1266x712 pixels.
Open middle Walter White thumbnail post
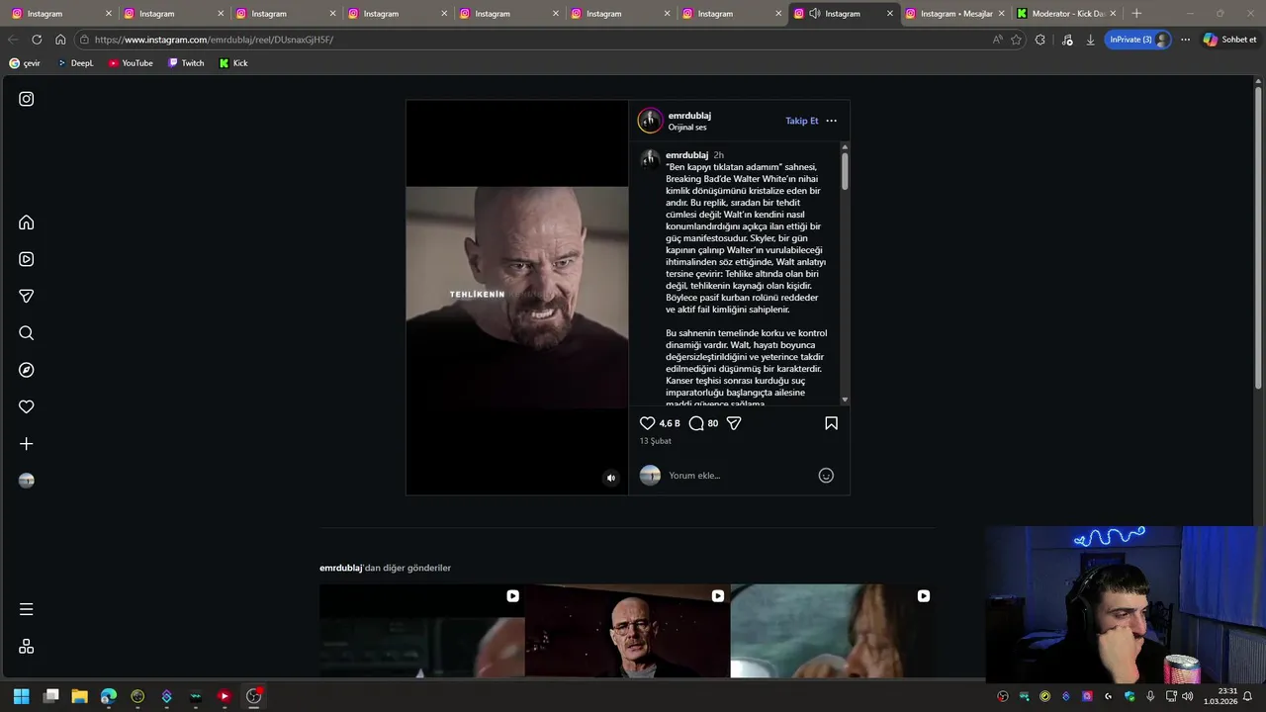coord(627,631)
